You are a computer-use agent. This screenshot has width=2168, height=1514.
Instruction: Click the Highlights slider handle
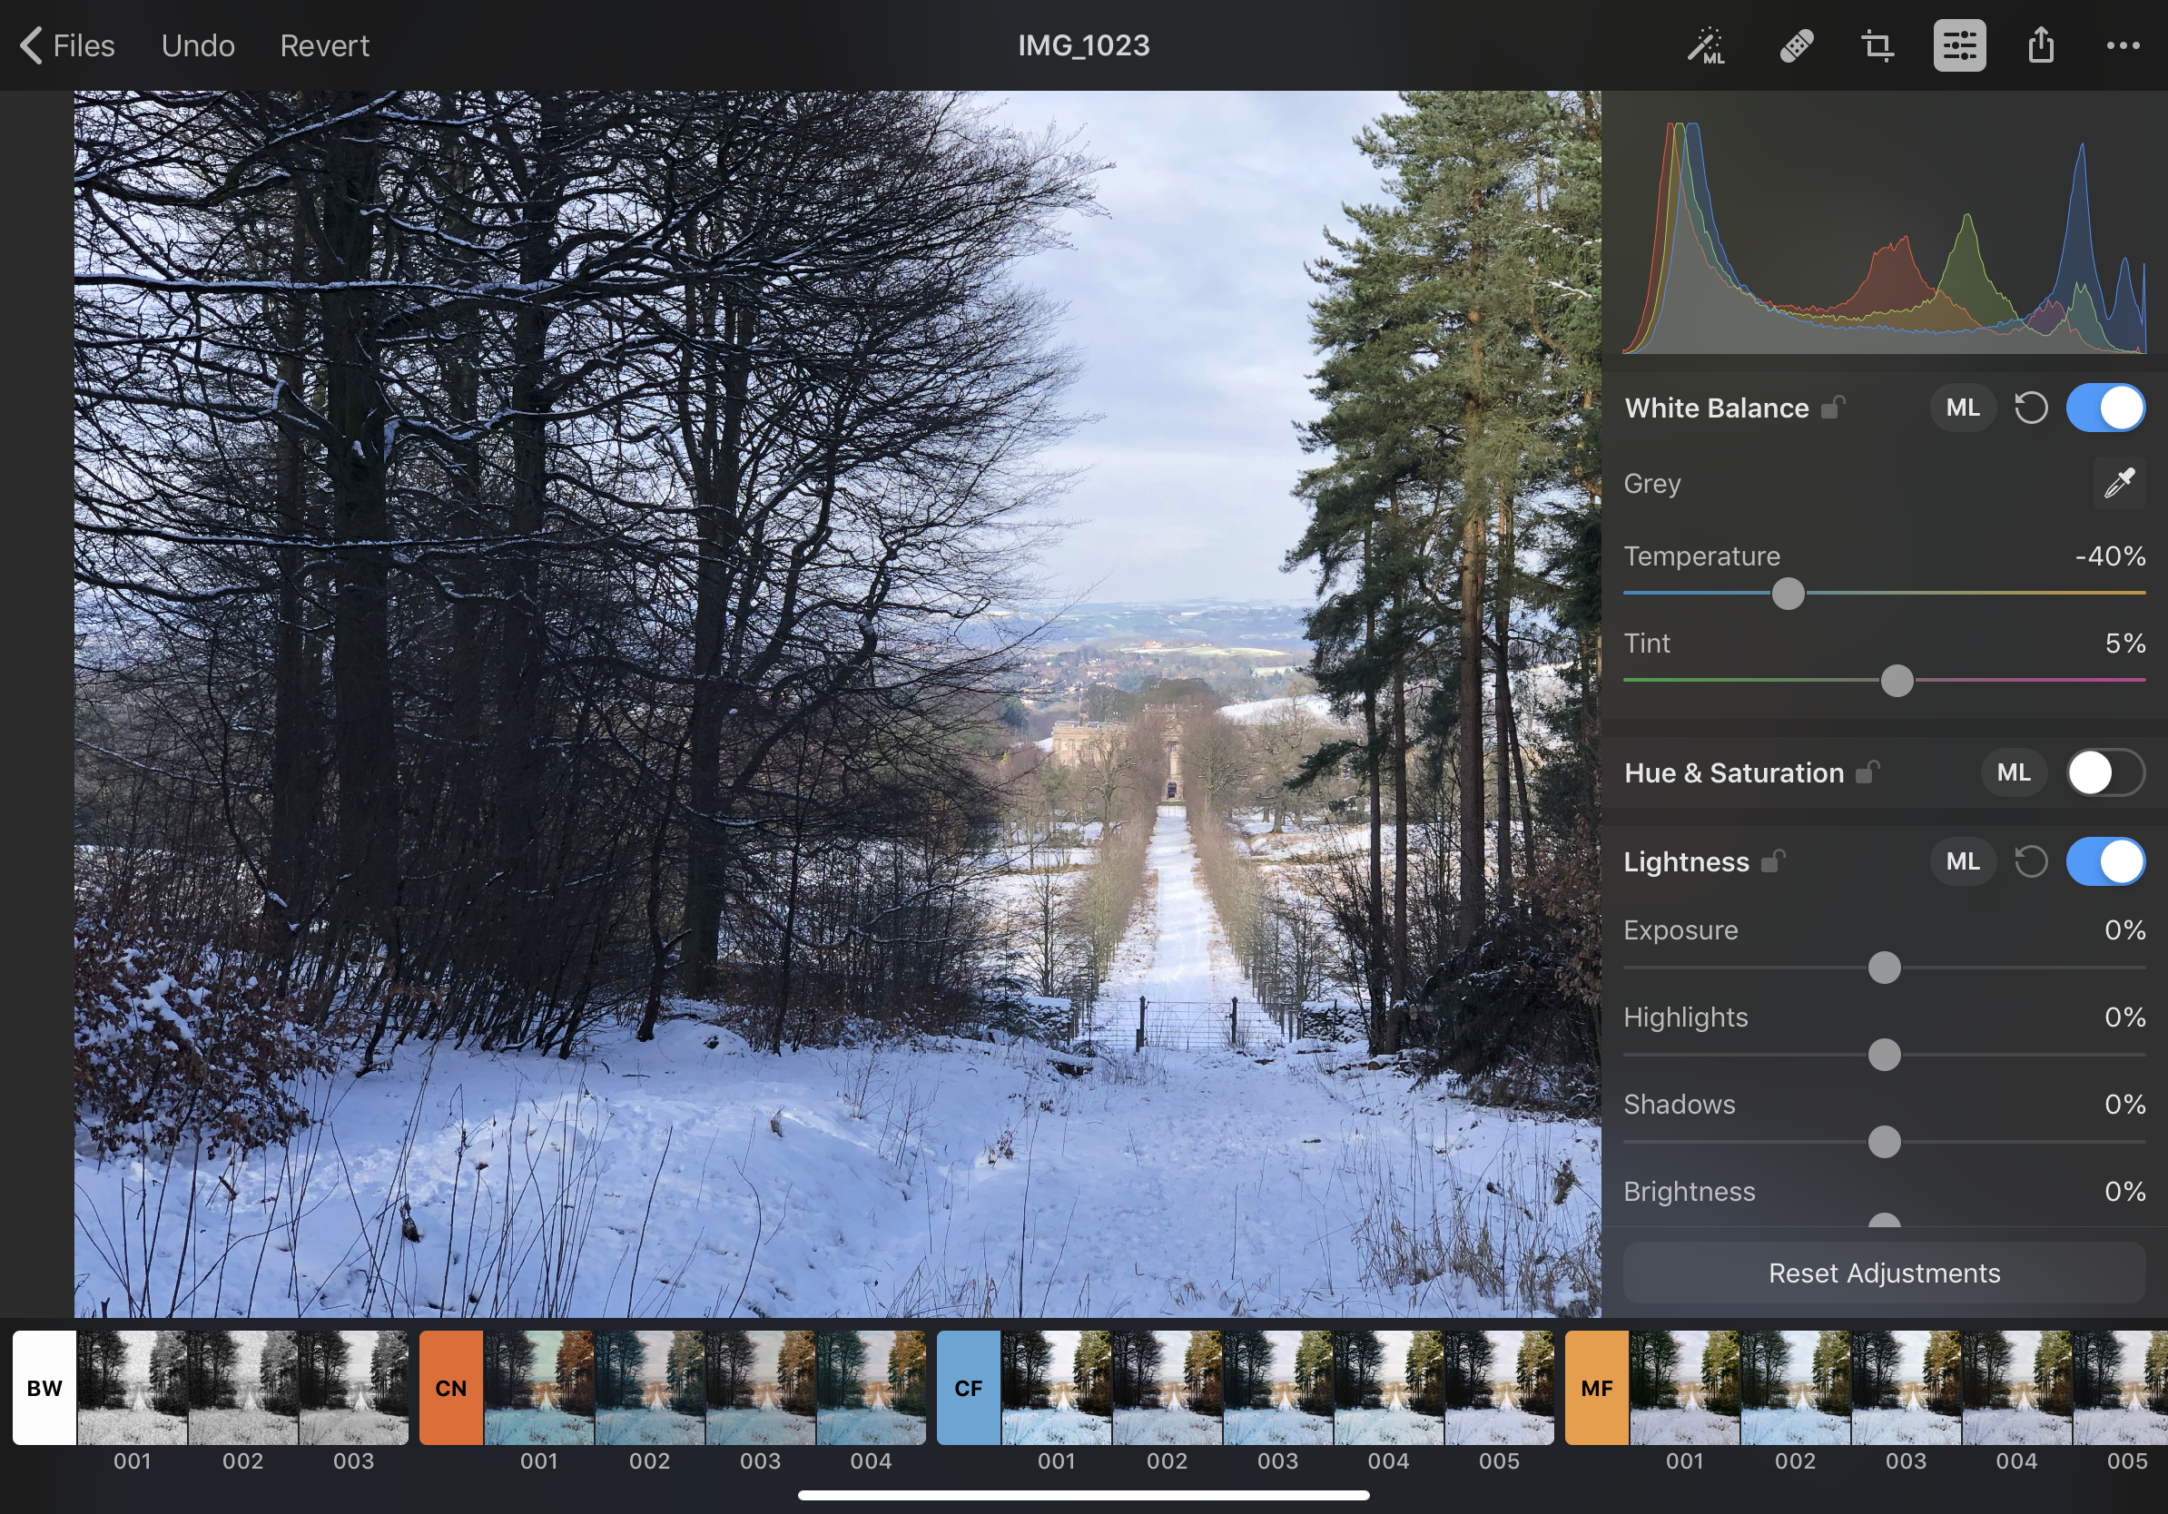coord(1884,1055)
